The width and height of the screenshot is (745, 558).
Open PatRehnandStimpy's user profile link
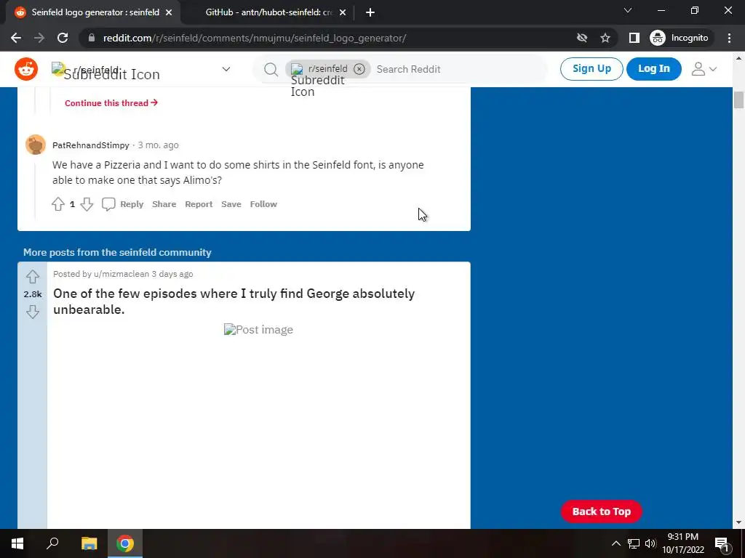point(91,145)
